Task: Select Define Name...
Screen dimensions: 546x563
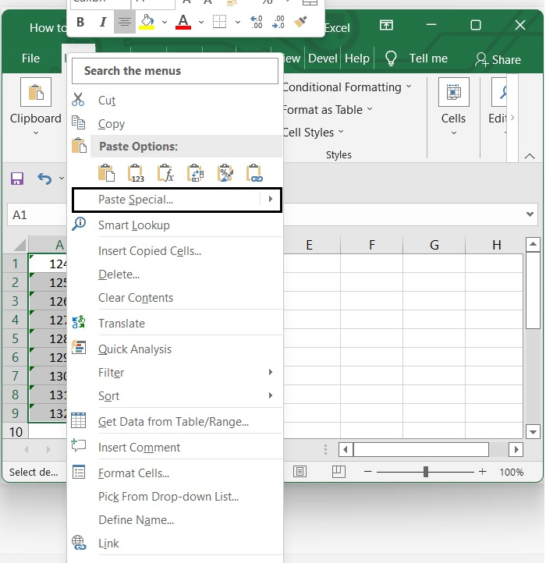Action: click(175, 519)
